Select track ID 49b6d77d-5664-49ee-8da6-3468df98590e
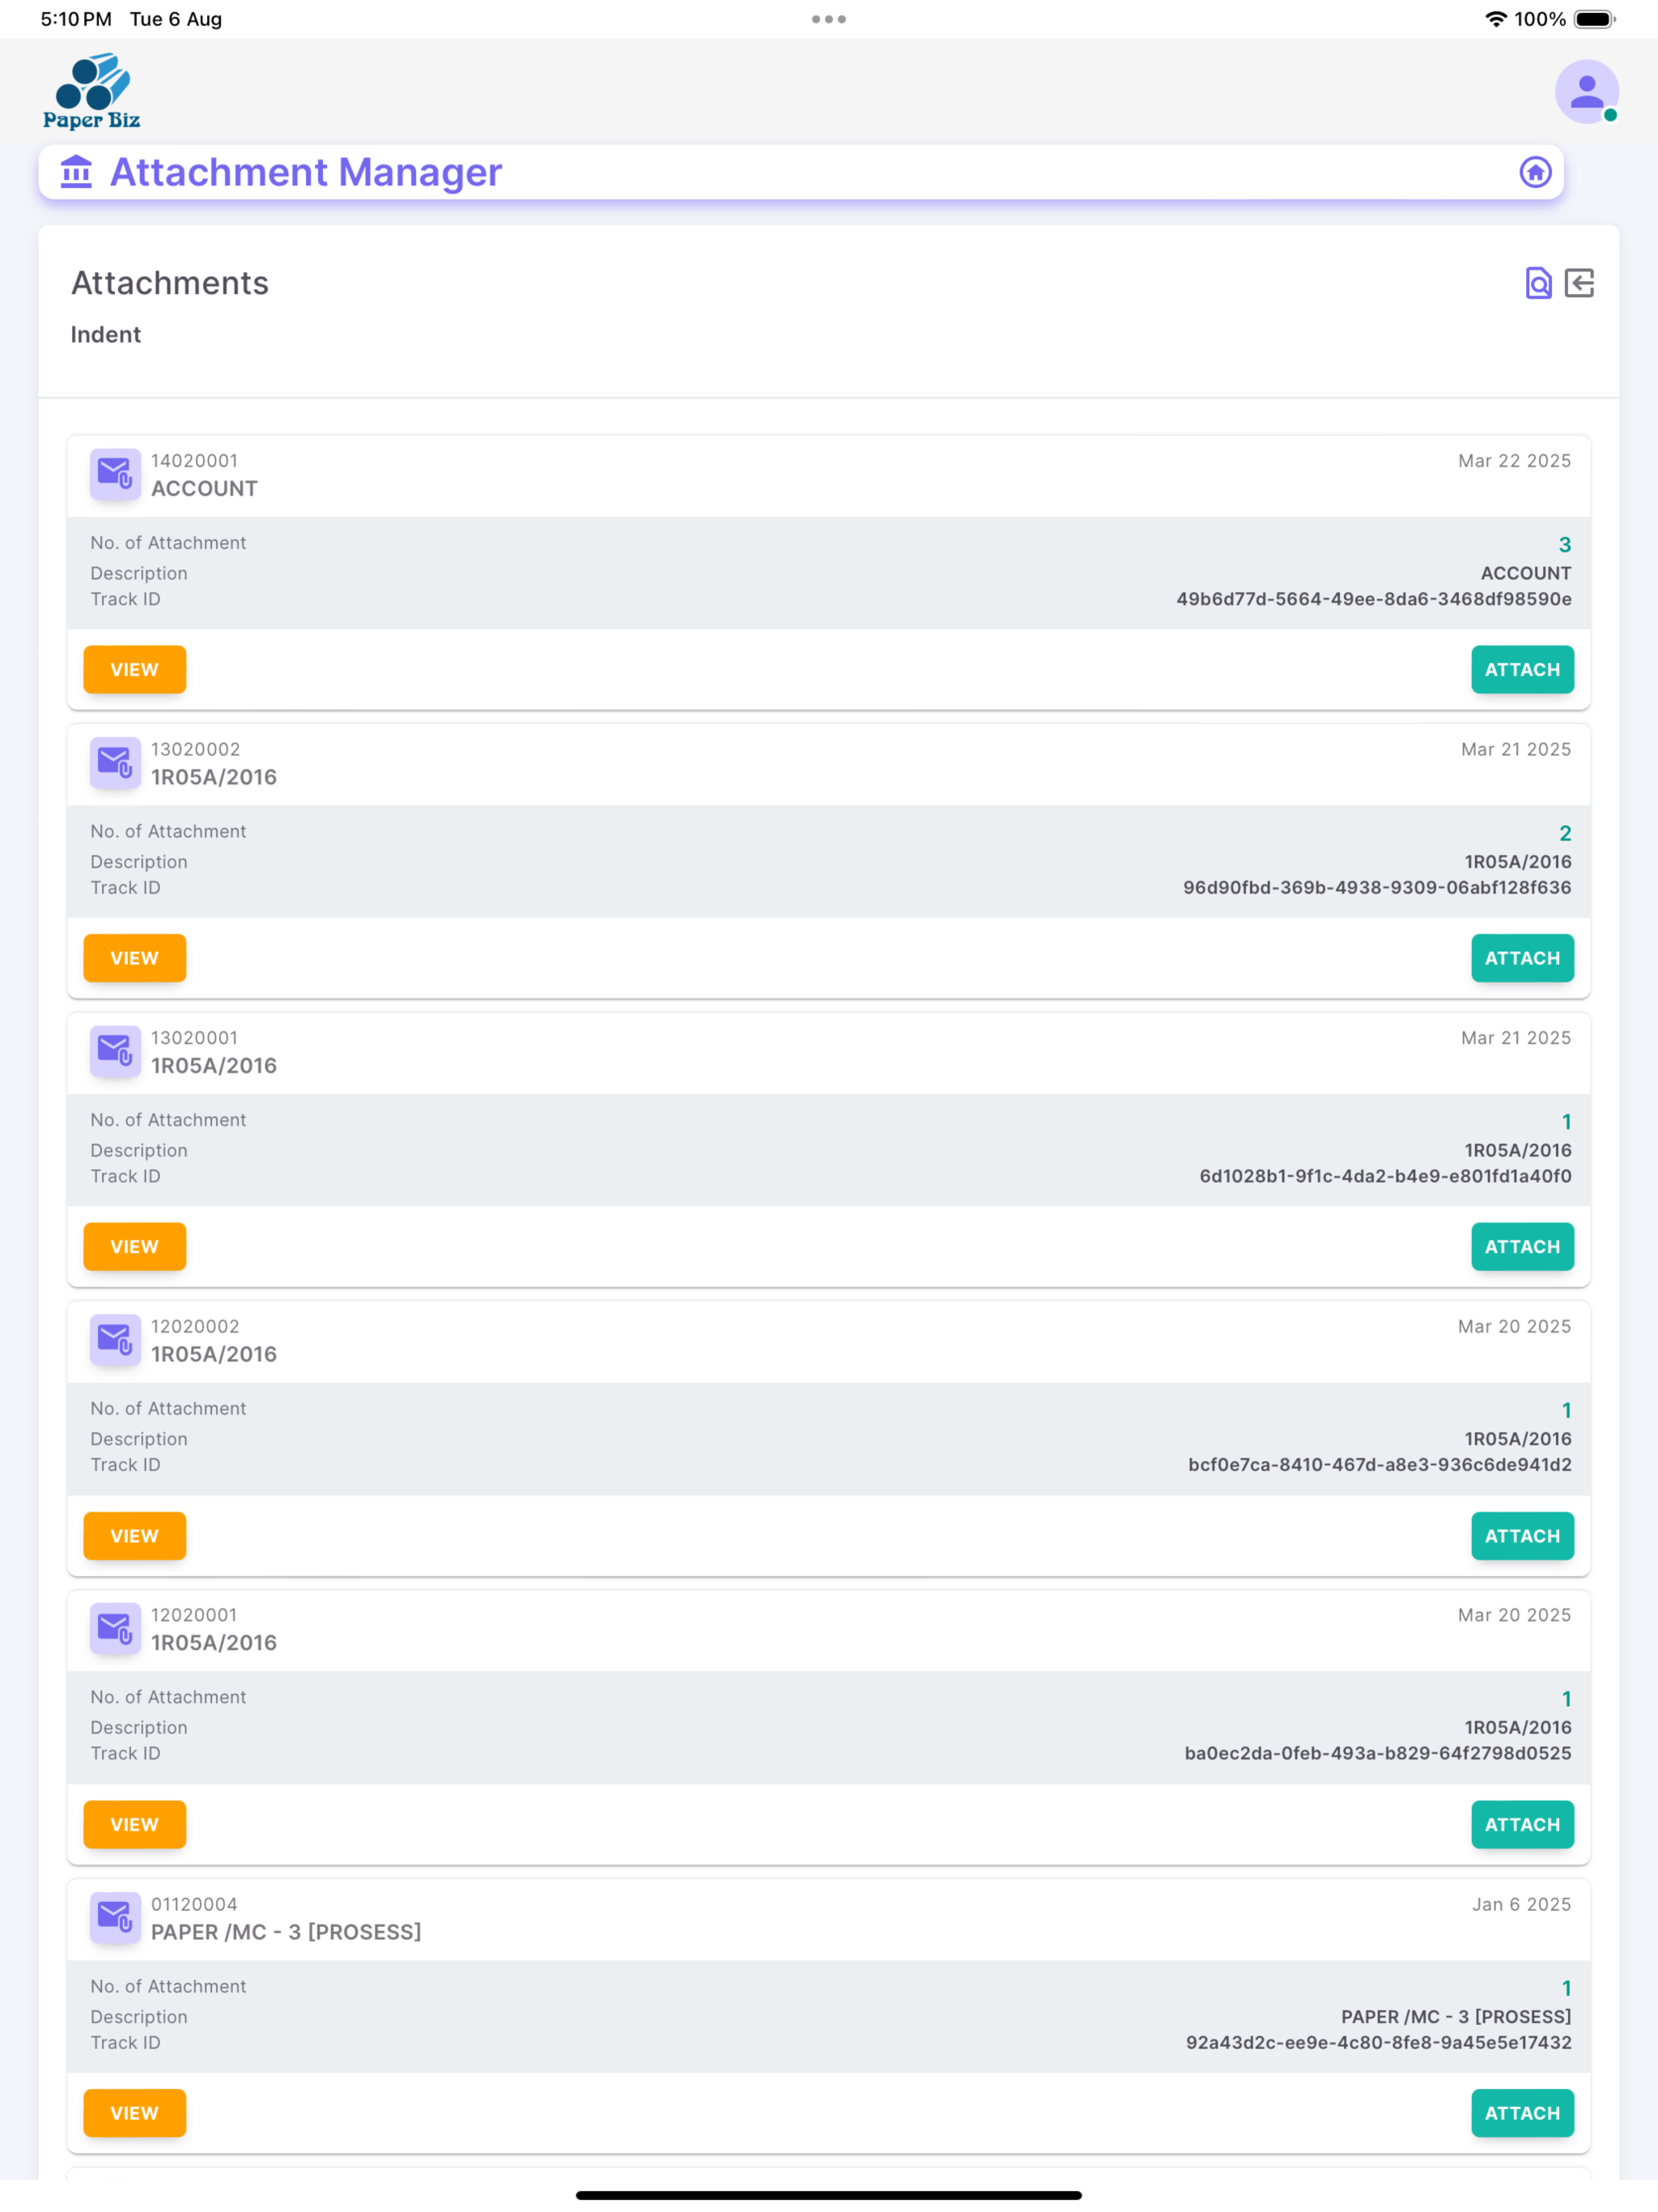This screenshot has height=2212, width=1658. [x=1373, y=599]
